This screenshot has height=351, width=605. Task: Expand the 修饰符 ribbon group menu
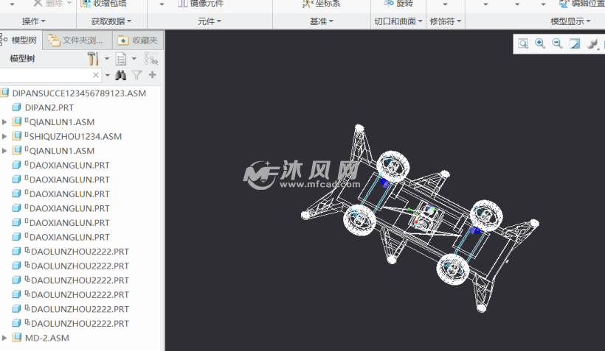pyautogui.click(x=446, y=21)
